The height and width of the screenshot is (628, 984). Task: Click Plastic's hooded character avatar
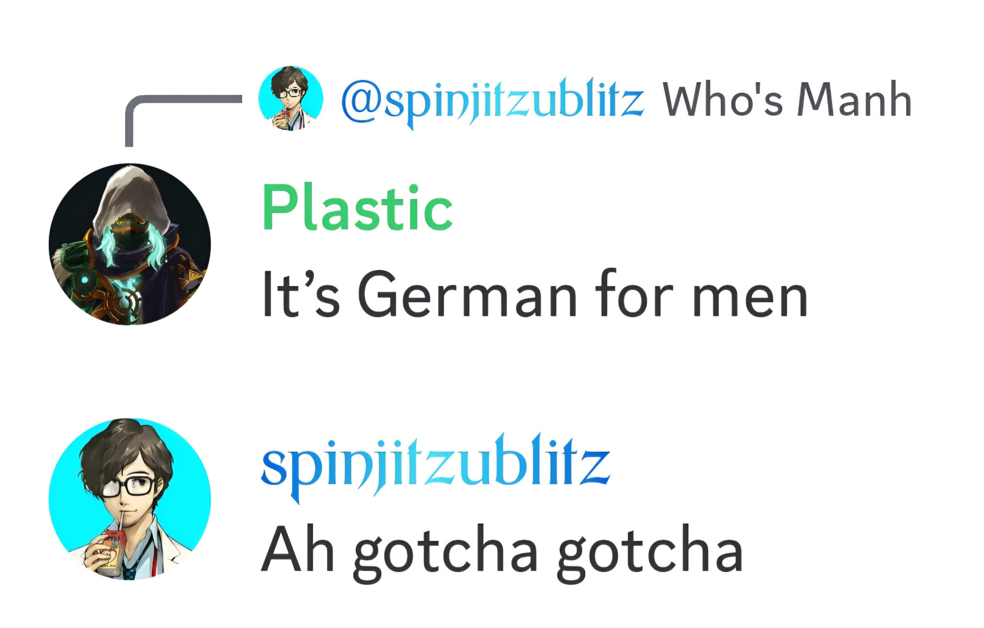(x=130, y=244)
